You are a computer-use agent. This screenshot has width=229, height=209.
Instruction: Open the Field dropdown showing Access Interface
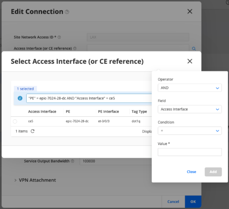coord(190,109)
